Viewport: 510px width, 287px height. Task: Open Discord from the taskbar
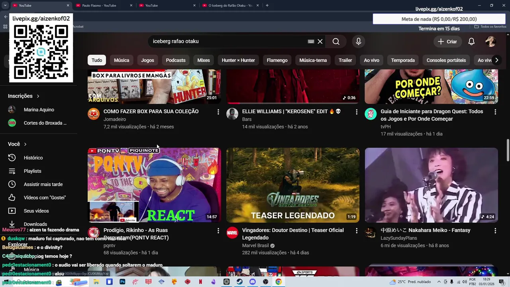pos(252,282)
